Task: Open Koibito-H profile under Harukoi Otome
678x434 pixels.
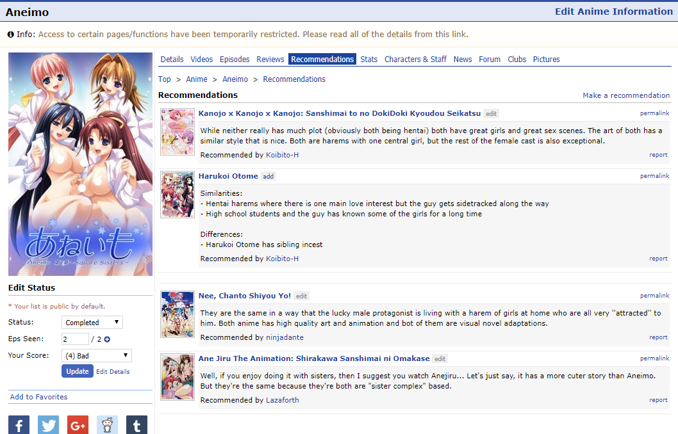Action: point(282,259)
